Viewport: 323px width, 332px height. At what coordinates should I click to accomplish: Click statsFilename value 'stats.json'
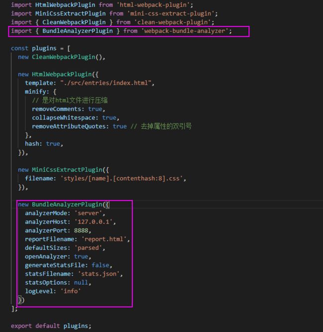(99, 274)
